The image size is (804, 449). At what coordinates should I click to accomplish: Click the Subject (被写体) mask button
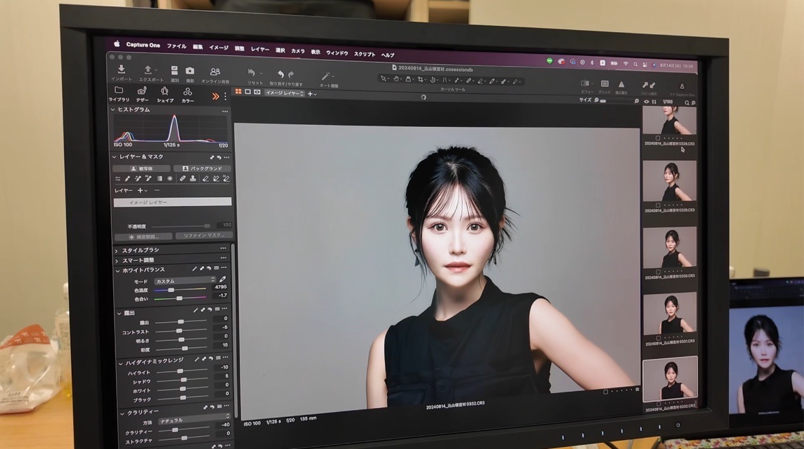point(141,169)
